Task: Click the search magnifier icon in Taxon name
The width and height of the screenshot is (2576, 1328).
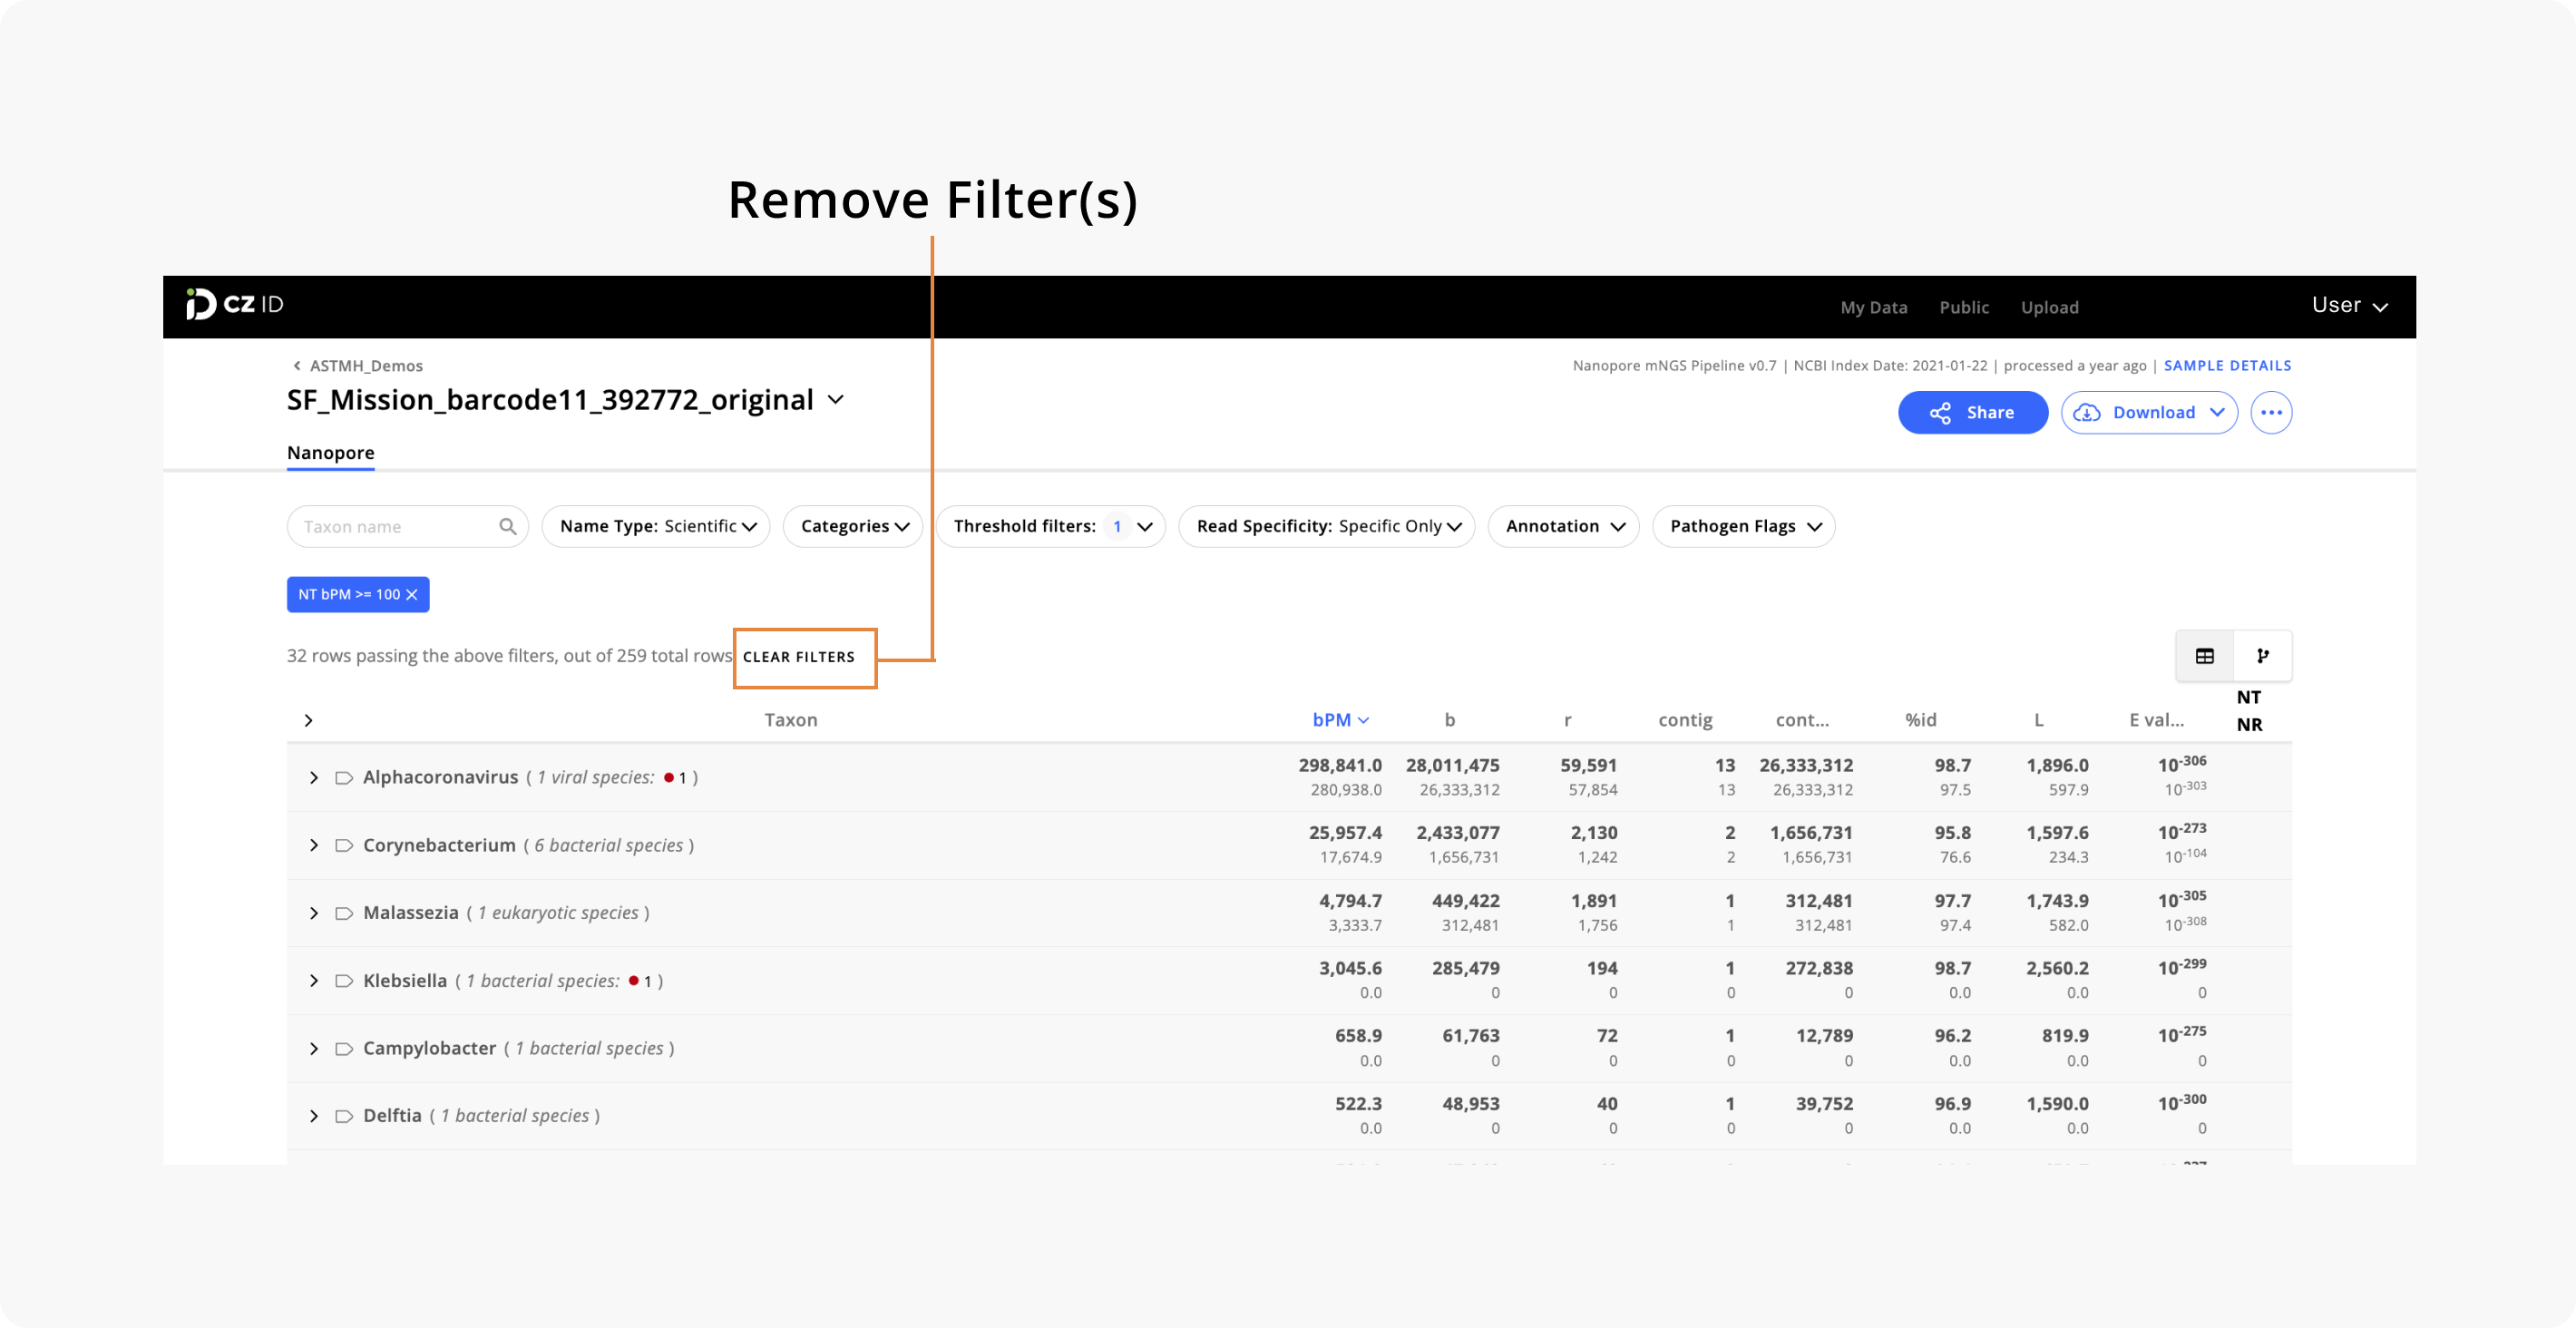Action: pyautogui.click(x=508, y=526)
